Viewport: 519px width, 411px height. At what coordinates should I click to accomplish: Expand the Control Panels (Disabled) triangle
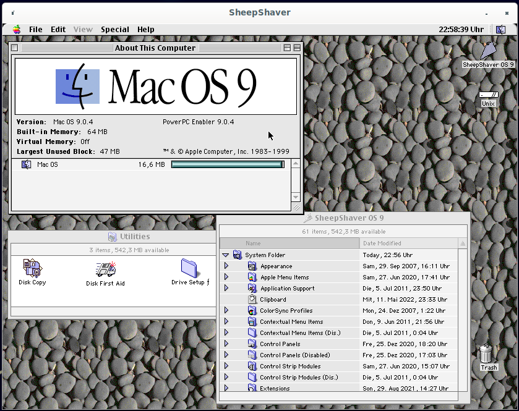click(x=226, y=355)
